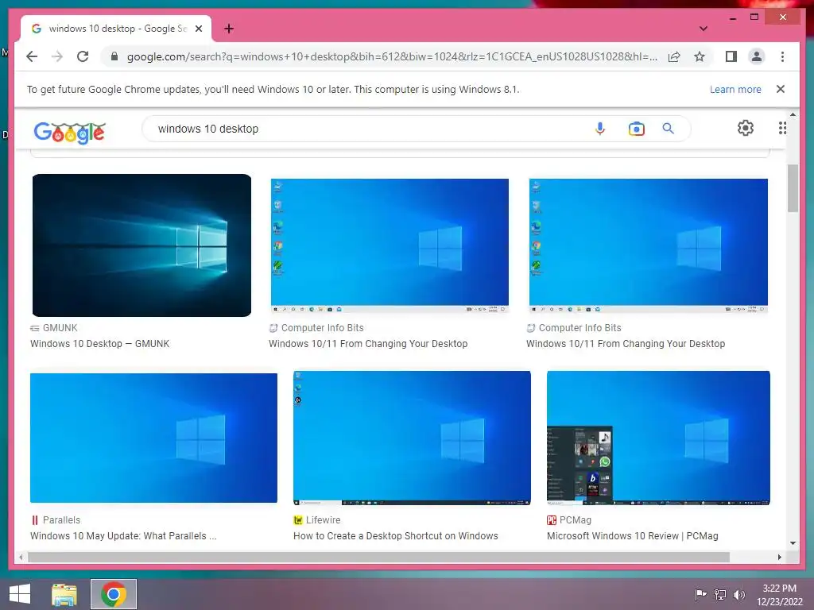Open network status tray icon
814x610 pixels.
point(720,594)
